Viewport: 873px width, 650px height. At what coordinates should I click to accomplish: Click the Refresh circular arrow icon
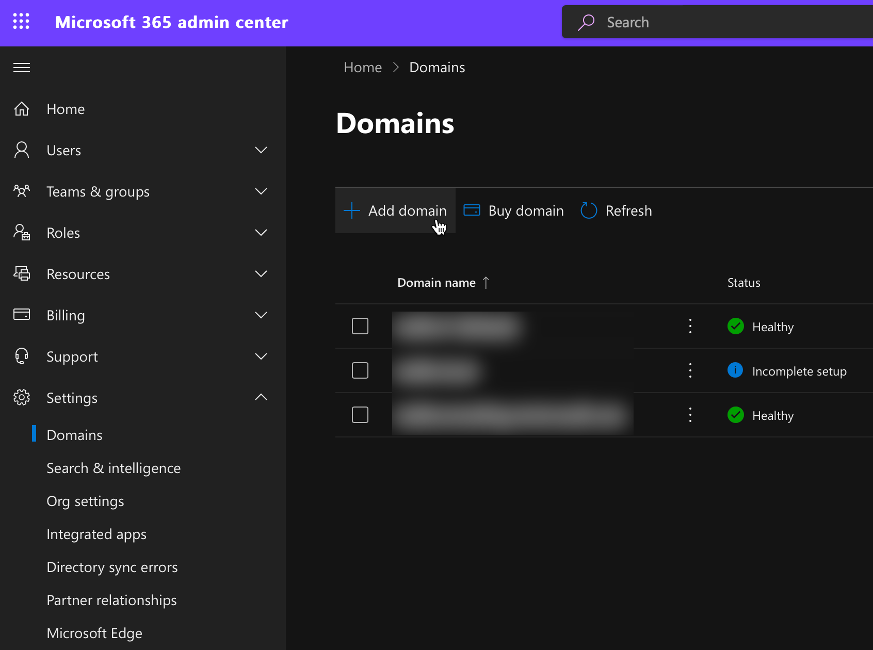589,210
